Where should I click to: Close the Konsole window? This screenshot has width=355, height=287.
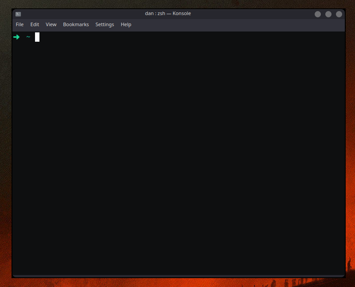click(x=339, y=14)
